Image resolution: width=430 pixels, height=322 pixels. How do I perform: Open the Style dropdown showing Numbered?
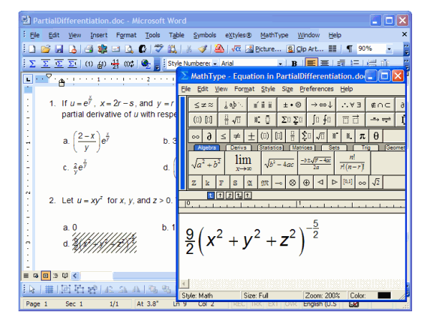tap(214, 64)
